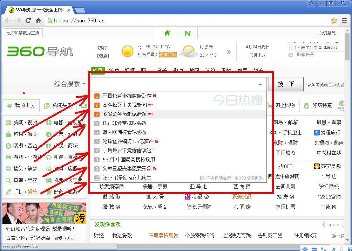Open the 途牛旅游网 link
The image size is (352, 251).
pos(287,176)
